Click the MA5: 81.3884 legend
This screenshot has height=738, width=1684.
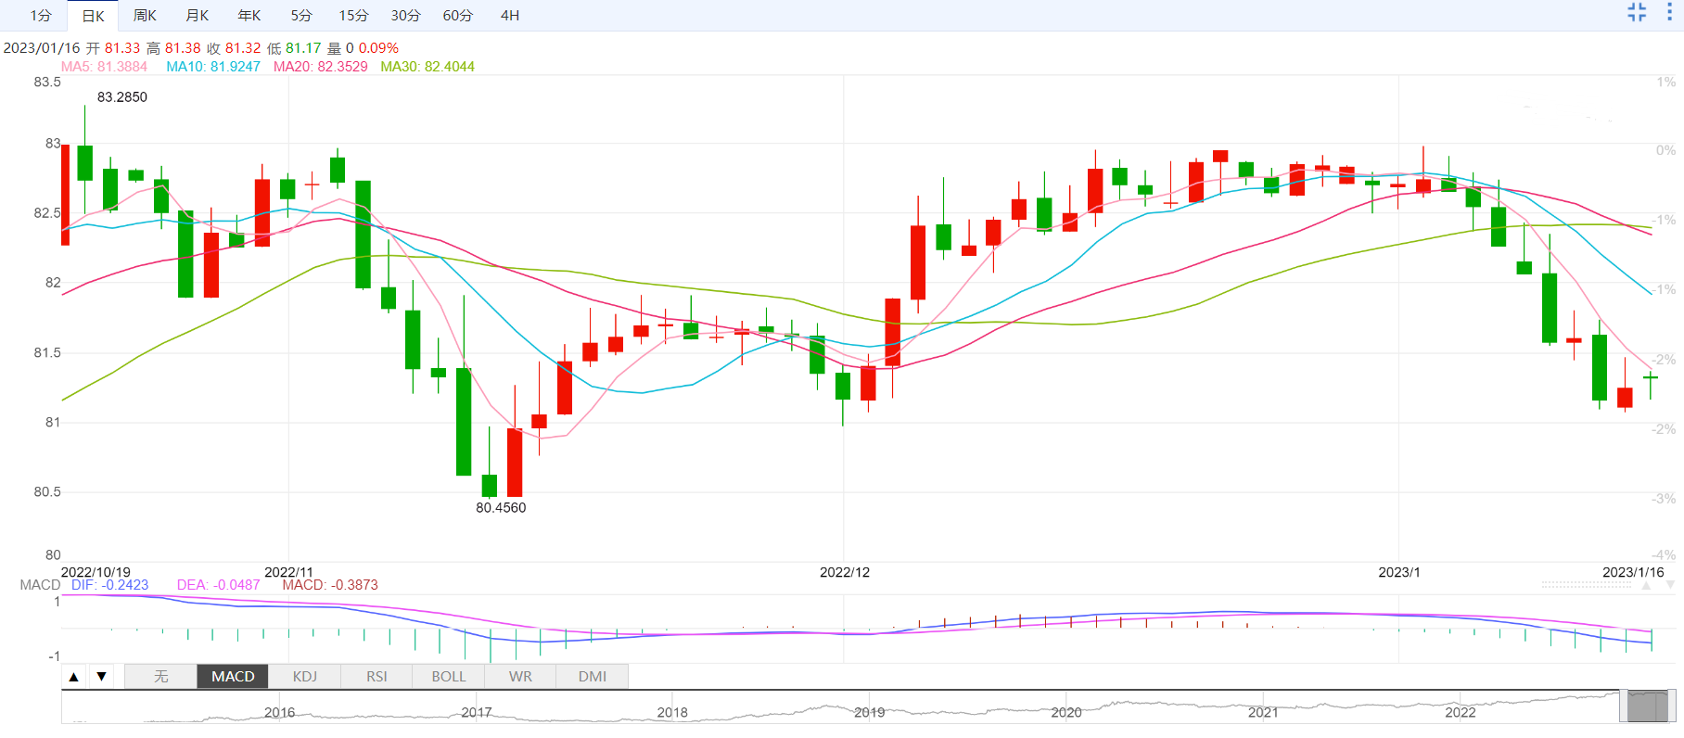104,67
